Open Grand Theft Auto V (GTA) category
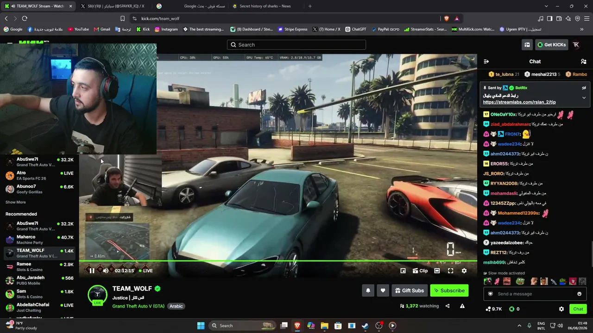This screenshot has height=333, width=593. [x=138, y=306]
